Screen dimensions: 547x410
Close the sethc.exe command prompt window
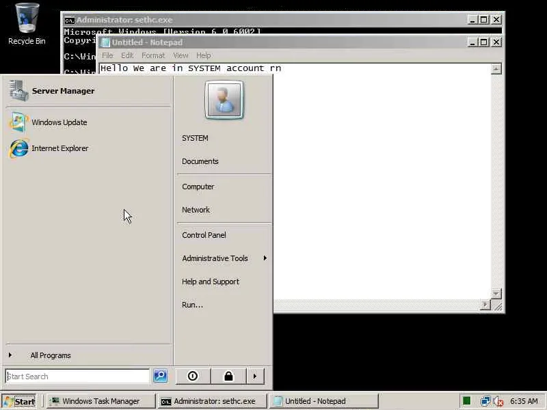[x=496, y=20]
